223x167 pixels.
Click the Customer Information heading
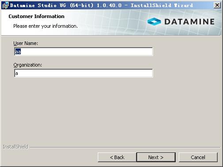pos(36,16)
